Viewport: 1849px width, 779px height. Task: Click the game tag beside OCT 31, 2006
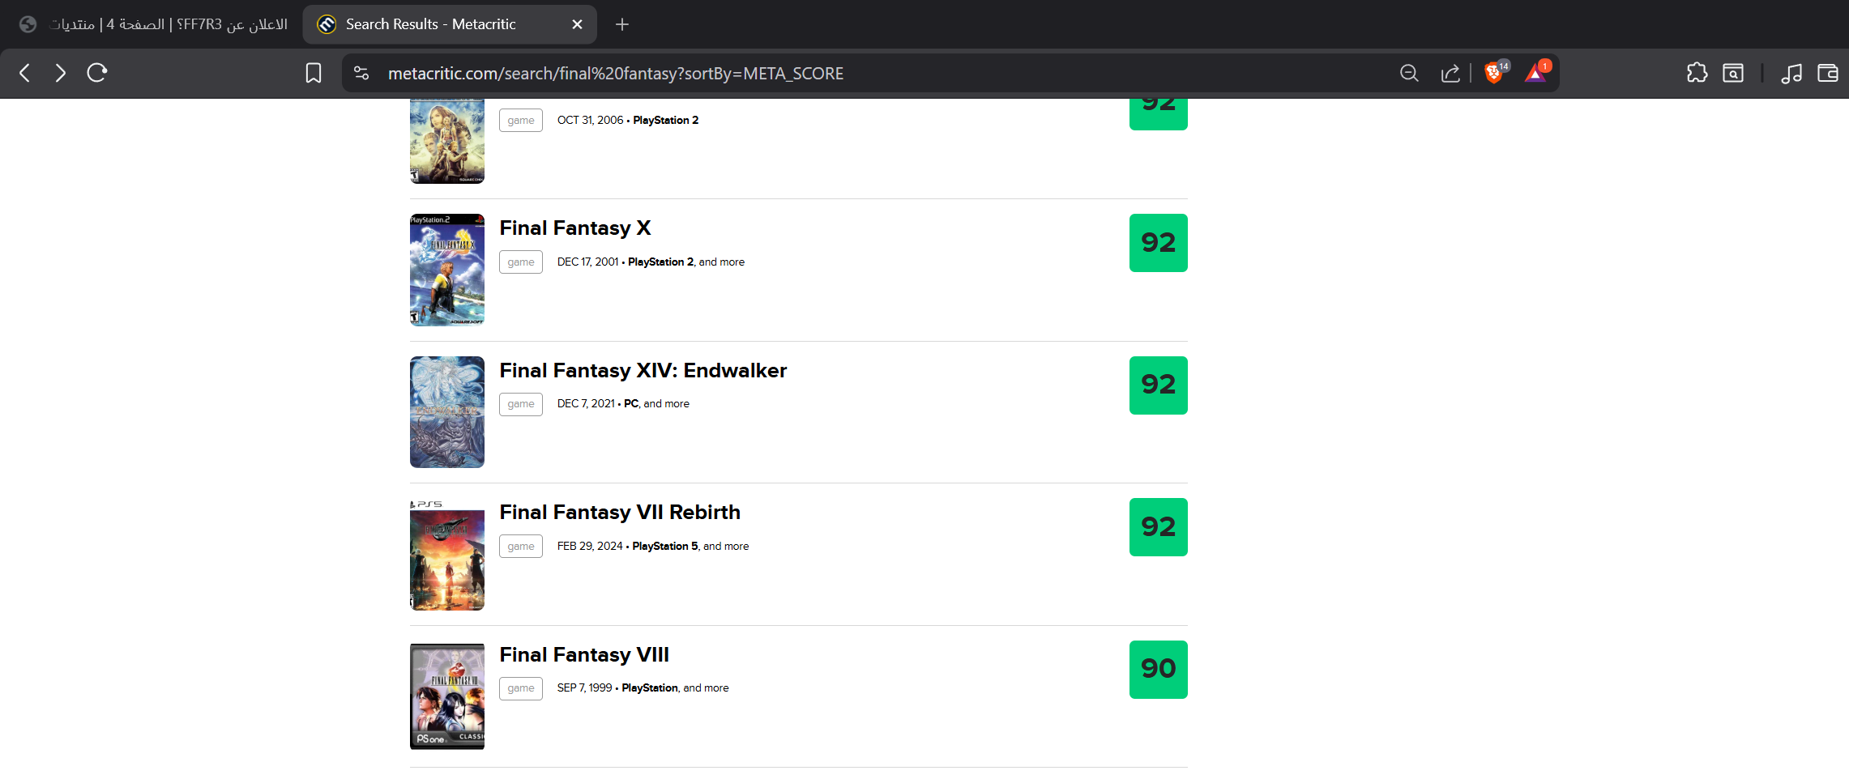[521, 121]
